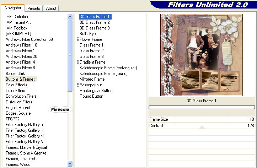Select Balder Olrik category
The height and width of the screenshot is (168, 257).
coord(15,74)
